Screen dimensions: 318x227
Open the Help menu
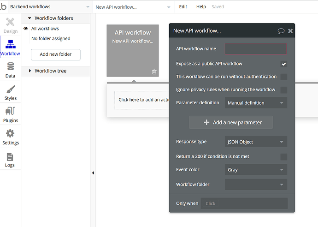point(201,7)
